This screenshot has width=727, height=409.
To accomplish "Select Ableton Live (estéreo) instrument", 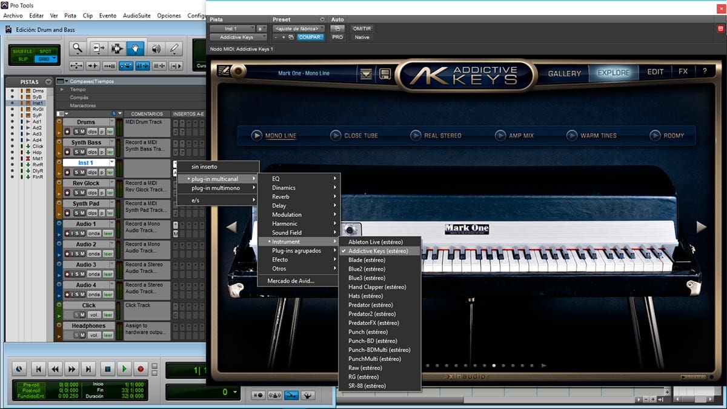I will click(x=379, y=242).
